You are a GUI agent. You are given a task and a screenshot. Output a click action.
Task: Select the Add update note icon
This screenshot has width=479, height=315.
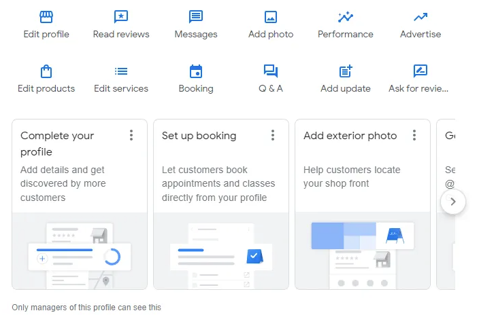point(346,71)
